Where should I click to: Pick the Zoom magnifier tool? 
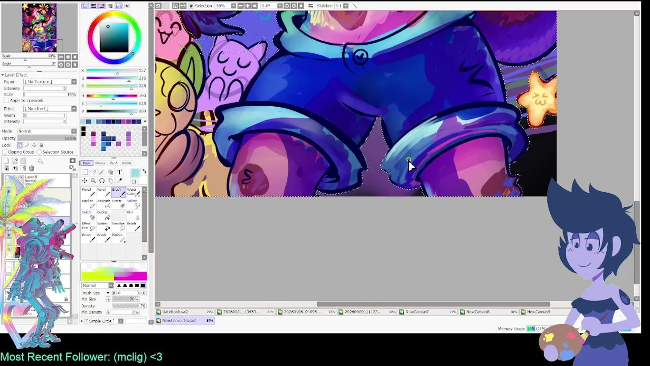(93, 180)
